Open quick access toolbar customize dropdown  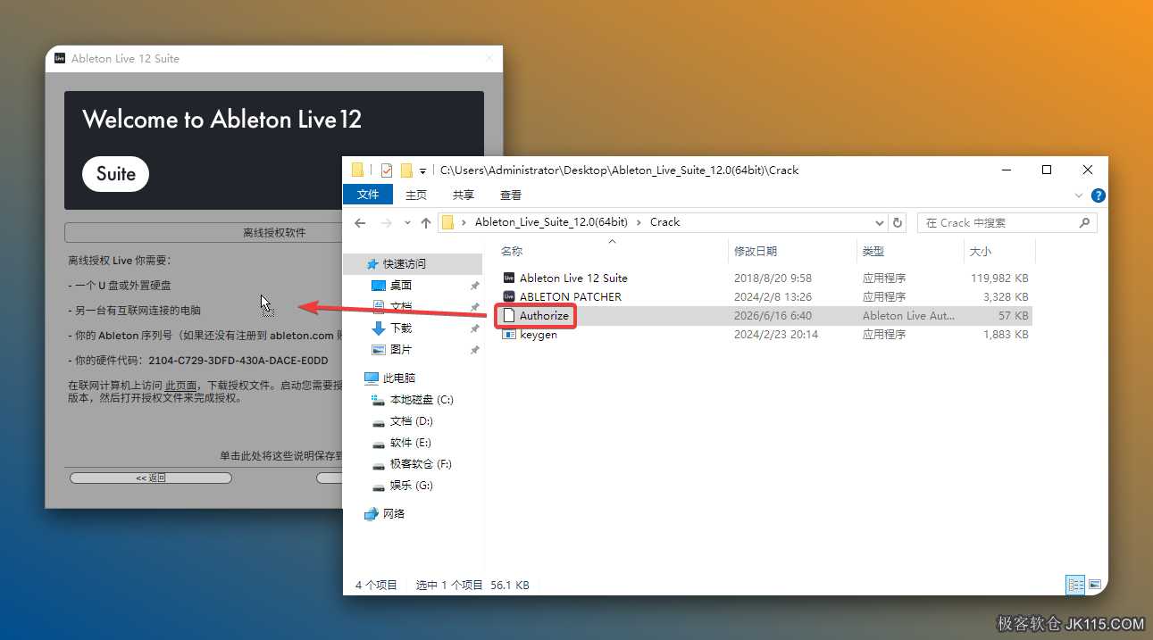click(x=422, y=170)
